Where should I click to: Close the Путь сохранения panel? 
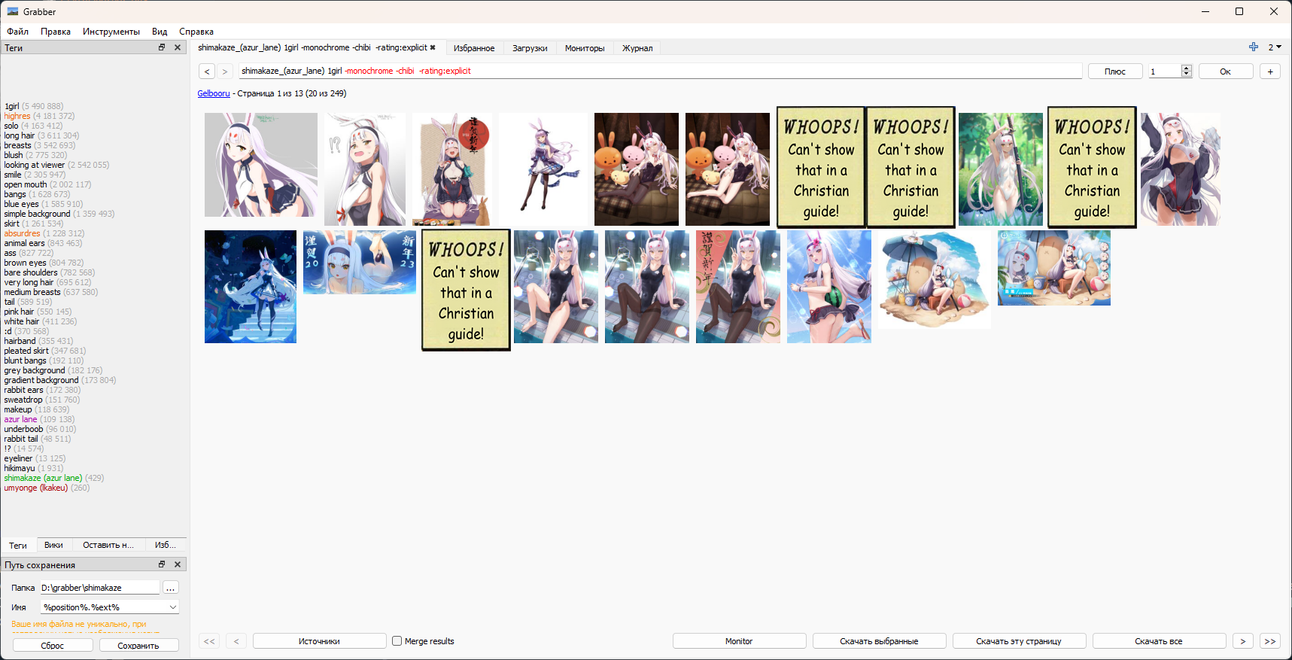pyautogui.click(x=178, y=564)
